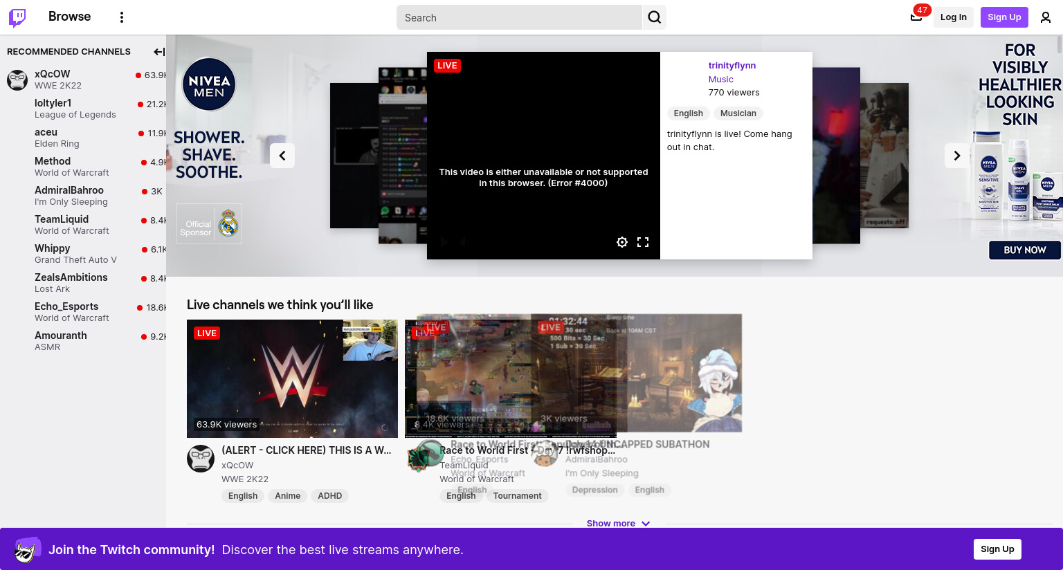Screen dimensions: 1063x570
Task: Click the Twitch logo home icon
Action: click(x=17, y=17)
